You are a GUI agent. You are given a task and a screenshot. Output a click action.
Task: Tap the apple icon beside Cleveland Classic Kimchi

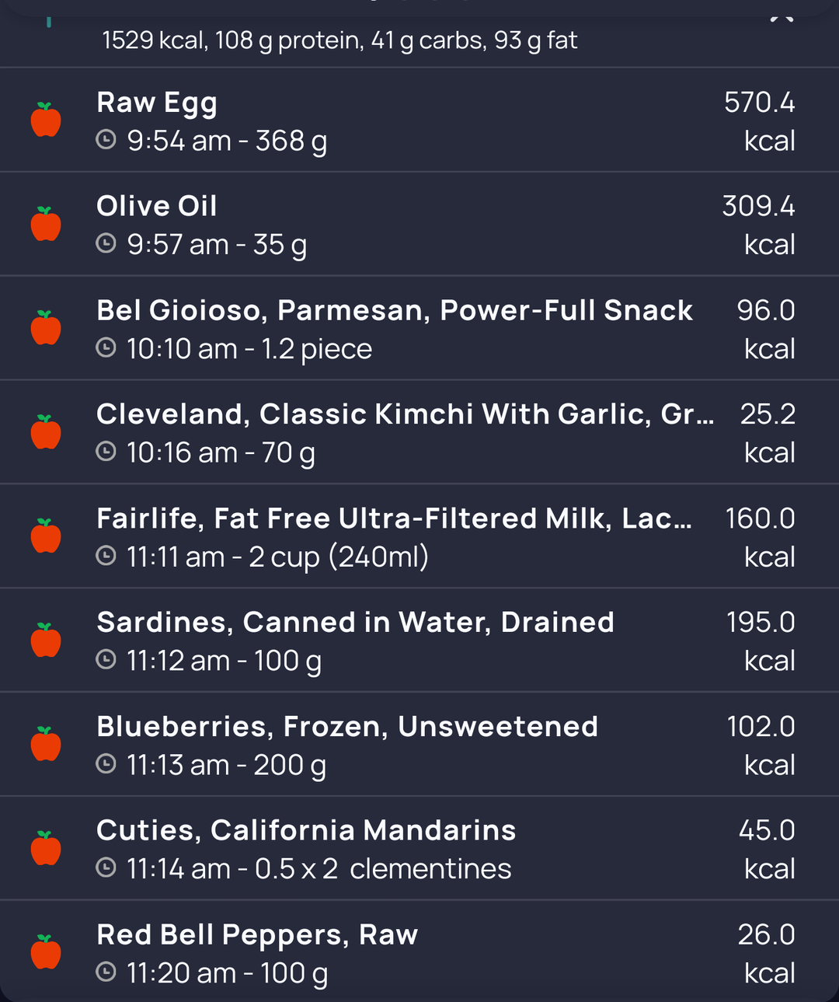46,432
